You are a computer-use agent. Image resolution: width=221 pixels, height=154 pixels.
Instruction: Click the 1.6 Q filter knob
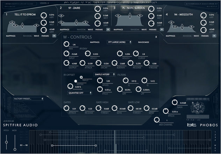[x=144, y=80]
